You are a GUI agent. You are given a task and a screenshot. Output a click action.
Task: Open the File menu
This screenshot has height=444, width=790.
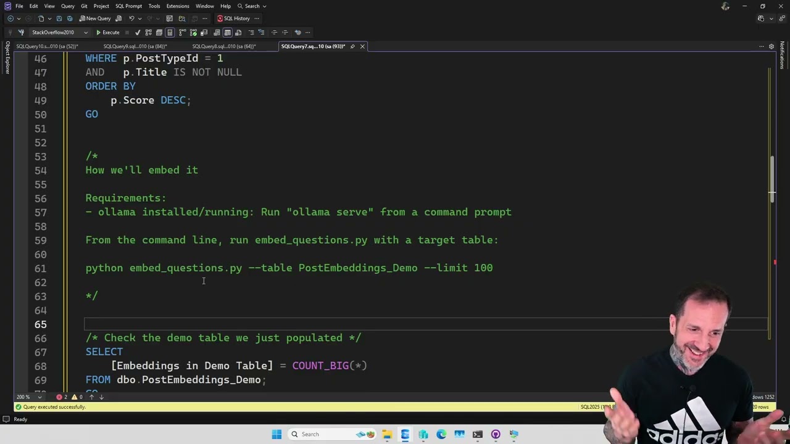click(x=19, y=6)
